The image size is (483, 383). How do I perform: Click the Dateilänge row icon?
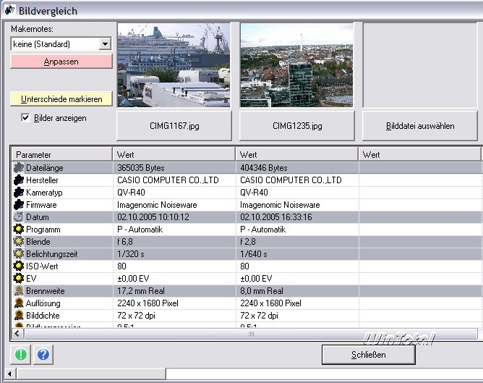19,168
